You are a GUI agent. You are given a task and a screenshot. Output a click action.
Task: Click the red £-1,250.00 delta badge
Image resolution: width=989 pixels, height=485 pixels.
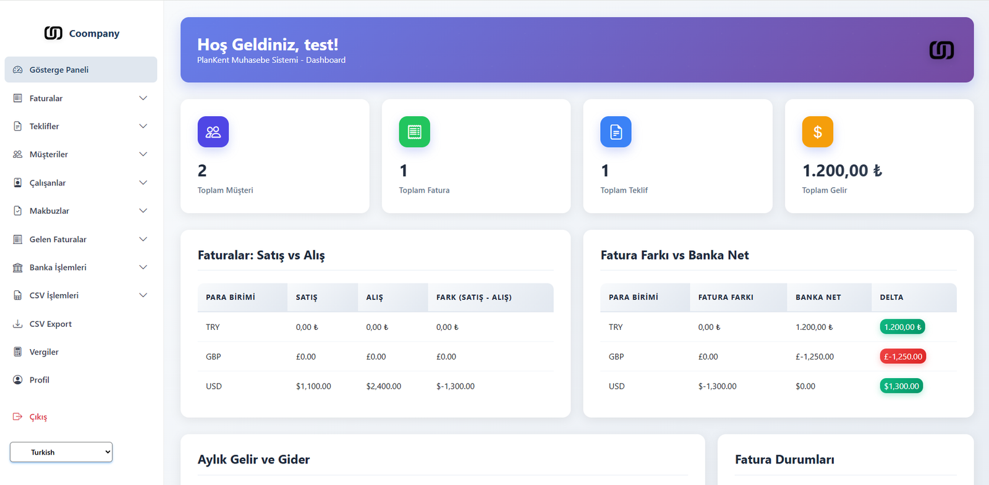pyautogui.click(x=903, y=356)
